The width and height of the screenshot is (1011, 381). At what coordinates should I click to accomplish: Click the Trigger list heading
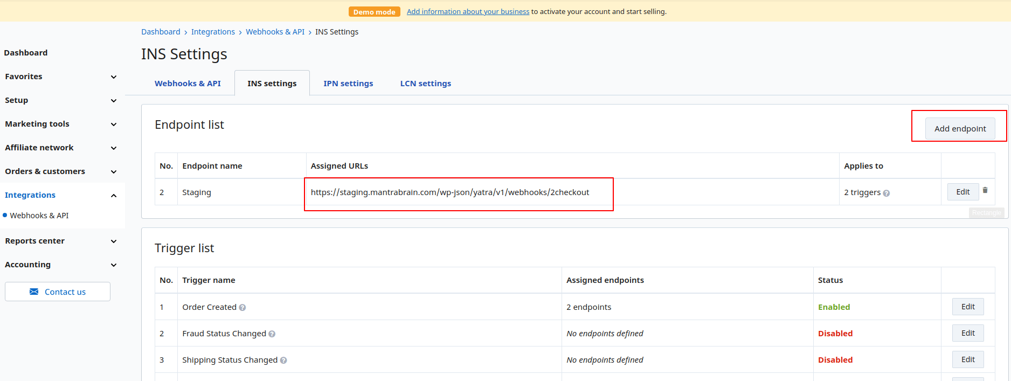(184, 248)
